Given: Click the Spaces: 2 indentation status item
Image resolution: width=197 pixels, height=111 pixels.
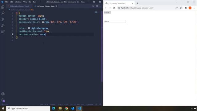Looking at the screenshot, I should [53, 105].
